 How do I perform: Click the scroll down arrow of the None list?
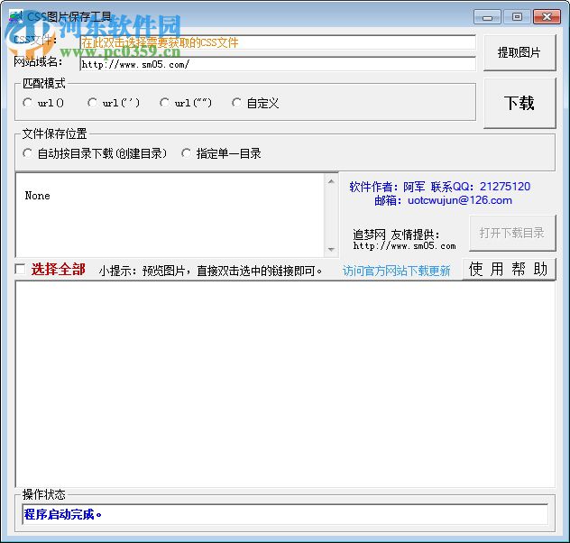(331, 249)
